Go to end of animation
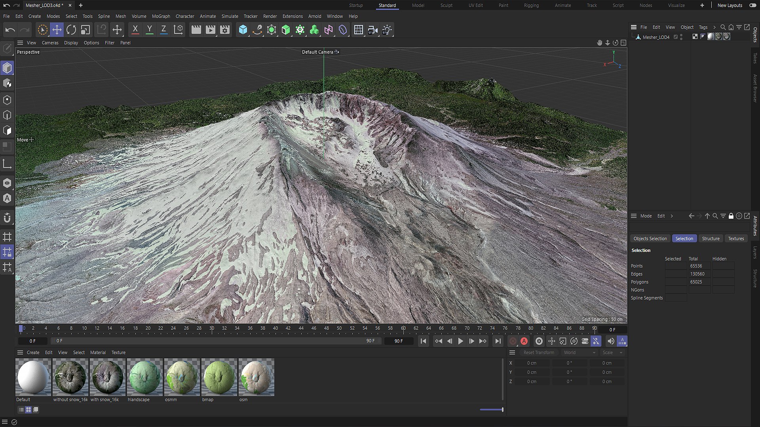This screenshot has height=427, width=760. point(498,341)
